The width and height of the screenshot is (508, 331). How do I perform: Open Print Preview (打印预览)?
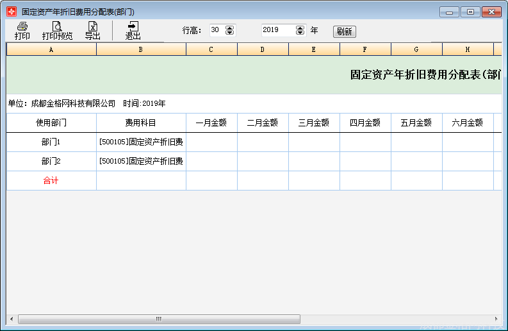(57, 30)
